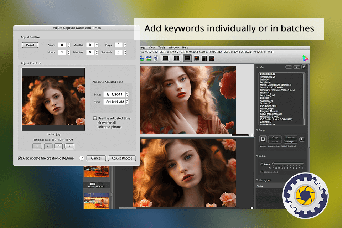Collapse the Histogram panel triangle
The width and height of the screenshot is (342, 228).
pyautogui.click(x=257, y=180)
